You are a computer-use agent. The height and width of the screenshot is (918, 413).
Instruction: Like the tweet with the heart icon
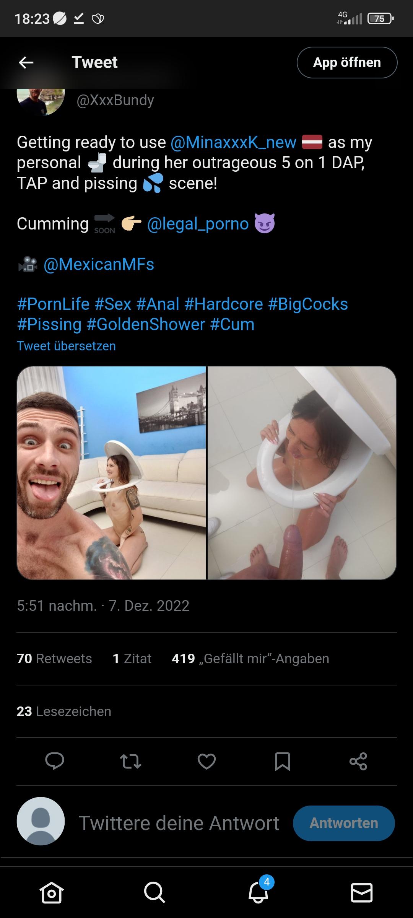point(206,761)
